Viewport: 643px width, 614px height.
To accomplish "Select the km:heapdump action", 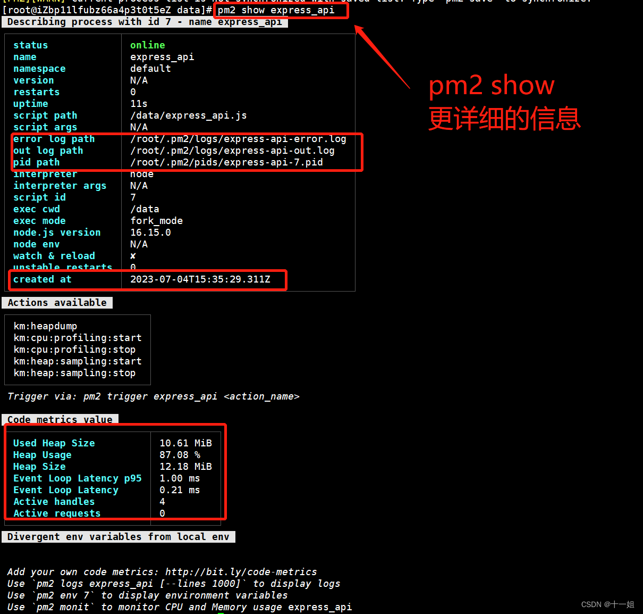I will coord(45,326).
